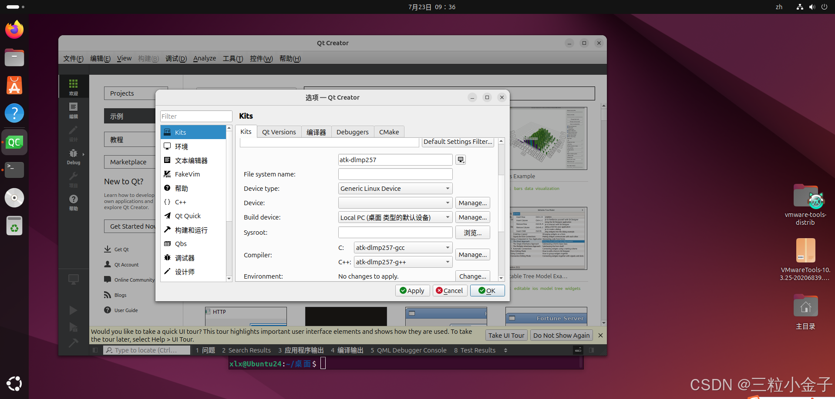Open the Device dropdown
Image resolution: width=835 pixels, height=399 pixels.
click(x=395, y=203)
